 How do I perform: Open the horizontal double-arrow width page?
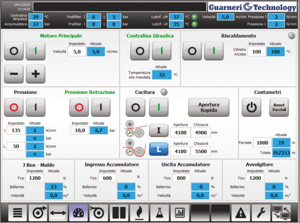coord(58,213)
